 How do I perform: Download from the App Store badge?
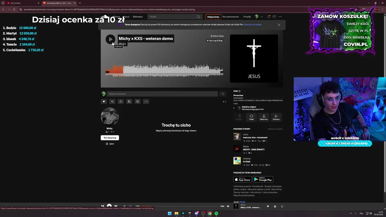tap(242, 180)
